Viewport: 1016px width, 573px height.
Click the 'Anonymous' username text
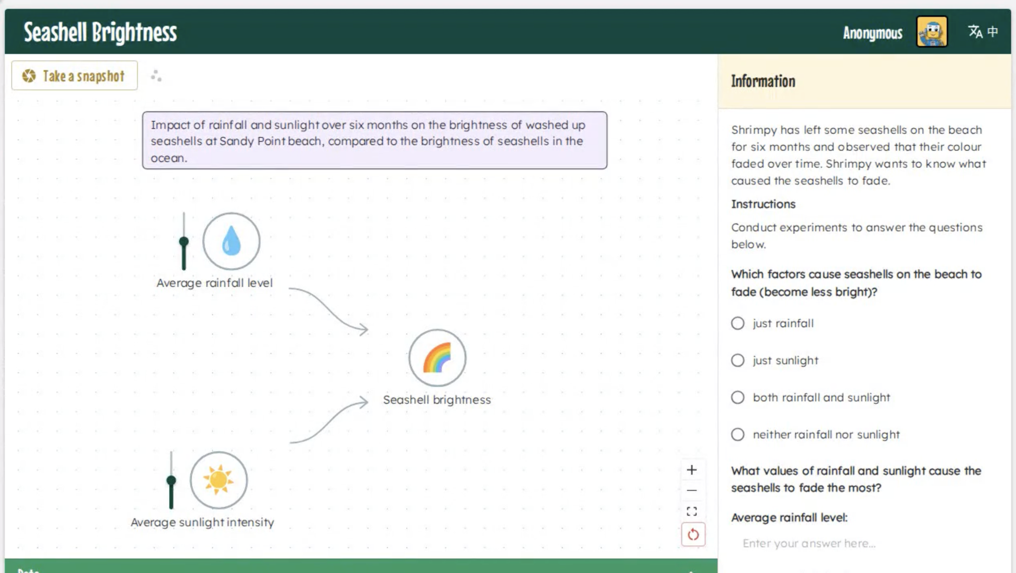(872, 32)
